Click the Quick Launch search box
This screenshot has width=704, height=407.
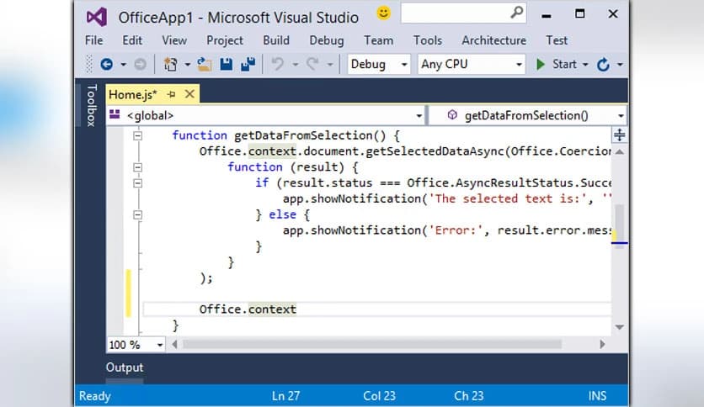click(x=463, y=13)
